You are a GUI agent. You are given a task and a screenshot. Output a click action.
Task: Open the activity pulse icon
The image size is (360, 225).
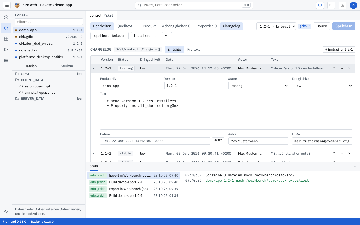6,211
